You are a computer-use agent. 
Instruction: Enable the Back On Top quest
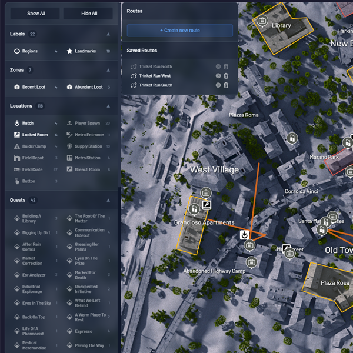(35, 317)
